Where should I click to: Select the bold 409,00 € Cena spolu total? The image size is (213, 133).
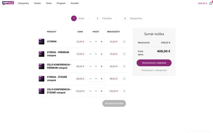point(164,51)
